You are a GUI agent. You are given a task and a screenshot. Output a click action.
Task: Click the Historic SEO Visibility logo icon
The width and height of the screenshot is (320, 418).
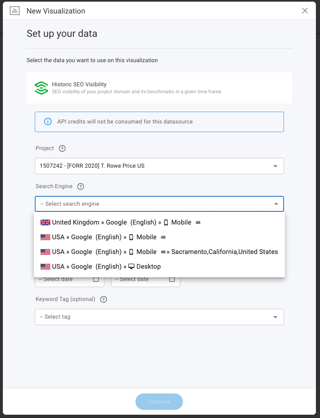41,88
